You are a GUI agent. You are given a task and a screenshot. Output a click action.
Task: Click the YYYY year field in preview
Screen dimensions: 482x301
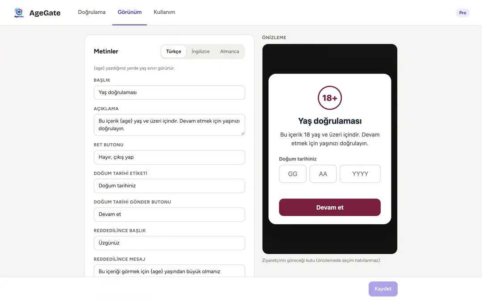coord(360,174)
